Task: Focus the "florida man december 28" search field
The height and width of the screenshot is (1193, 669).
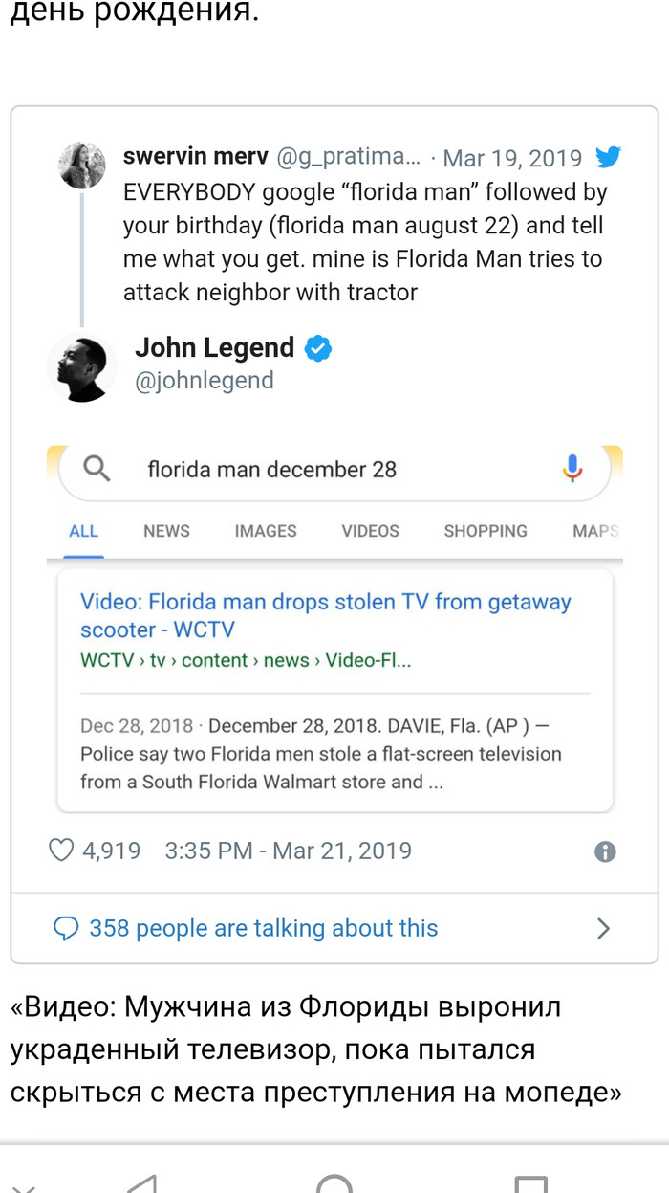Action: (325, 469)
